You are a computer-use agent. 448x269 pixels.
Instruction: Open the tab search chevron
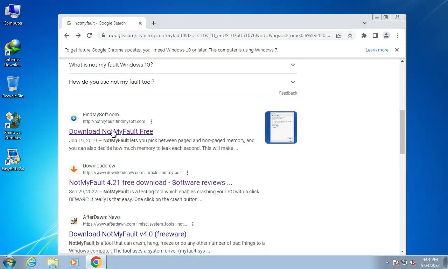point(364,23)
